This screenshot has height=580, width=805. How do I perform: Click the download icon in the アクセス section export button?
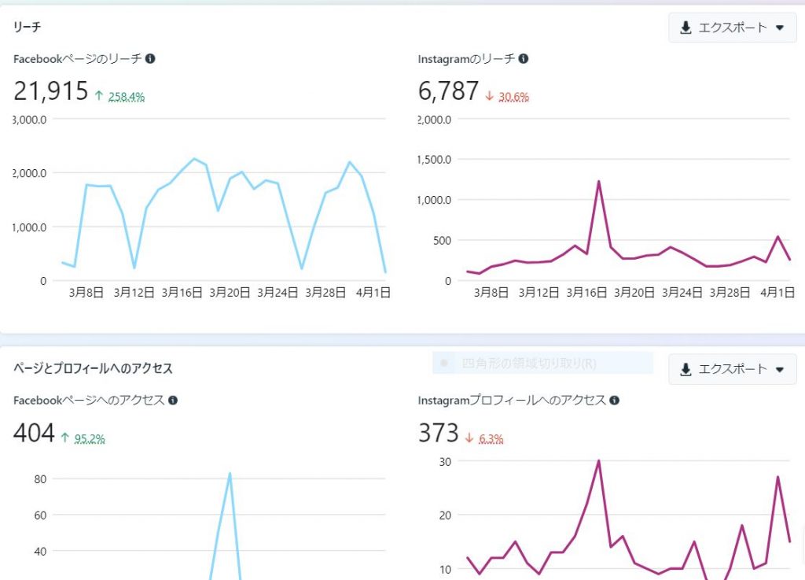[x=686, y=369]
